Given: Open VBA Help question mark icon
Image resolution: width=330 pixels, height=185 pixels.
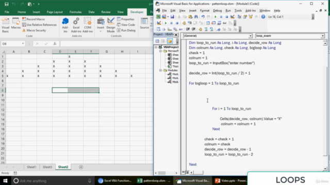Looking at the screenshot, I should (x=263, y=17).
